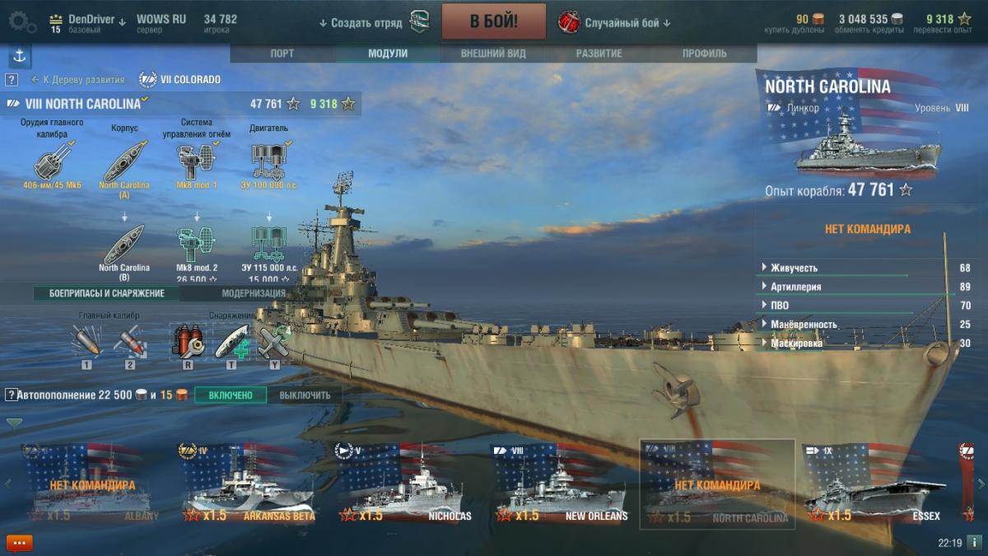This screenshot has width=988, height=556.
Task: Open the МОДЕРНИЗАЦИЯ tab
Action: tap(254, 293)
